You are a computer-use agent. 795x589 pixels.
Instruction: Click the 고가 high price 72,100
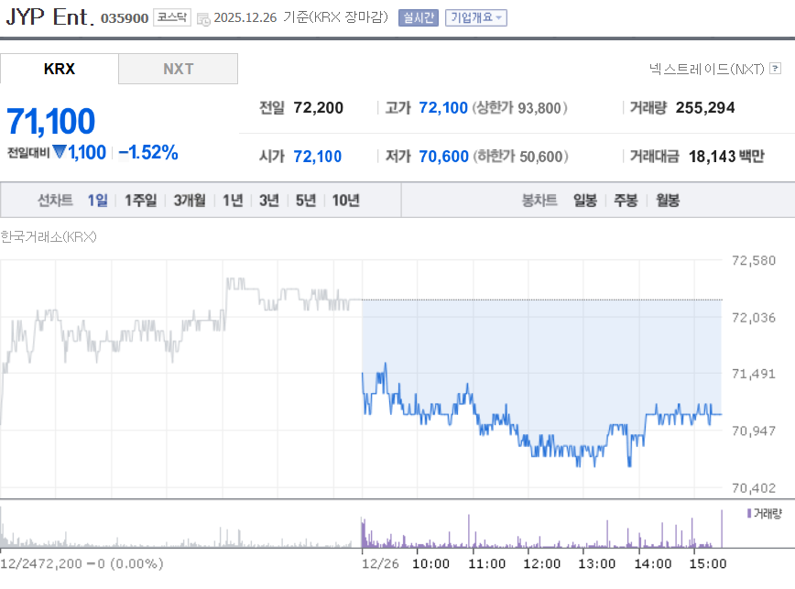pyautogui.click(x=443, y=107)
